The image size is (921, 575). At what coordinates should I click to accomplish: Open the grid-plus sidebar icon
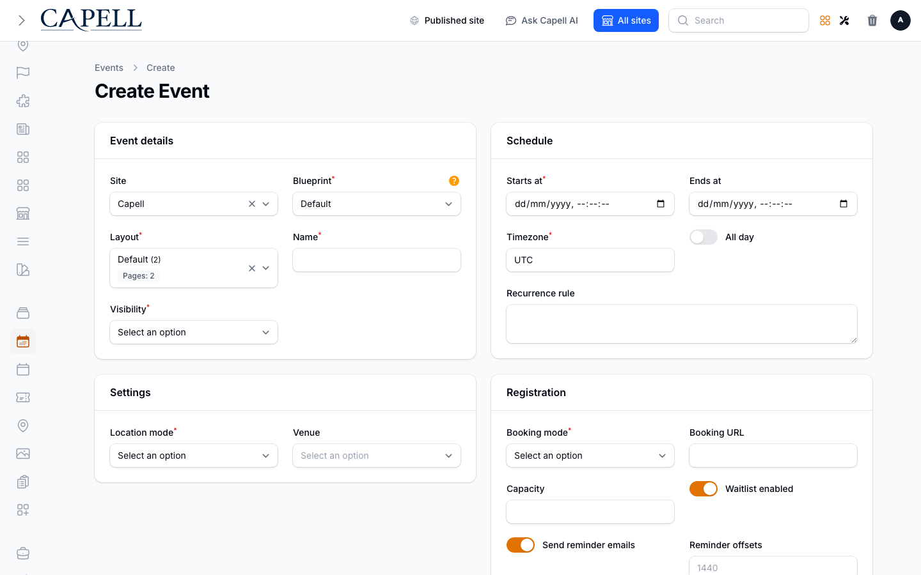[x=23, y=510]
